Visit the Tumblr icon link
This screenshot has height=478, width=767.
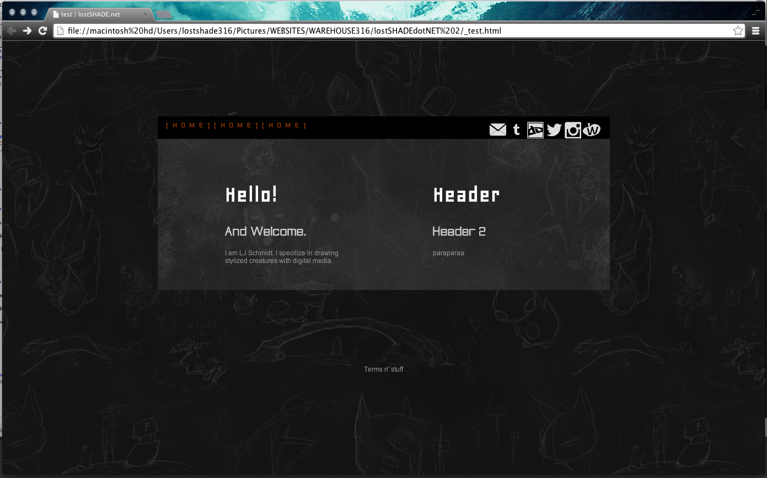(517, 130)
